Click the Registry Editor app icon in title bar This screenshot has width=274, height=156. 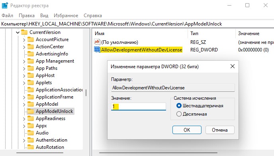(5, 6)
